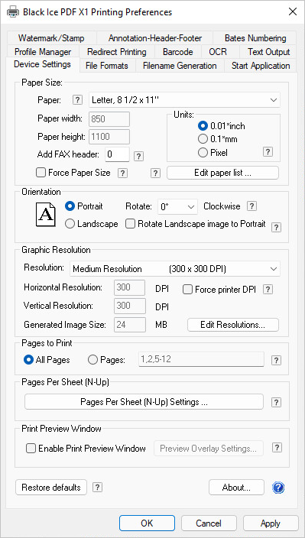Click help icon beside Restore defaults
Image resolution: width=305 pixels, height=538 pixels.
98,488
